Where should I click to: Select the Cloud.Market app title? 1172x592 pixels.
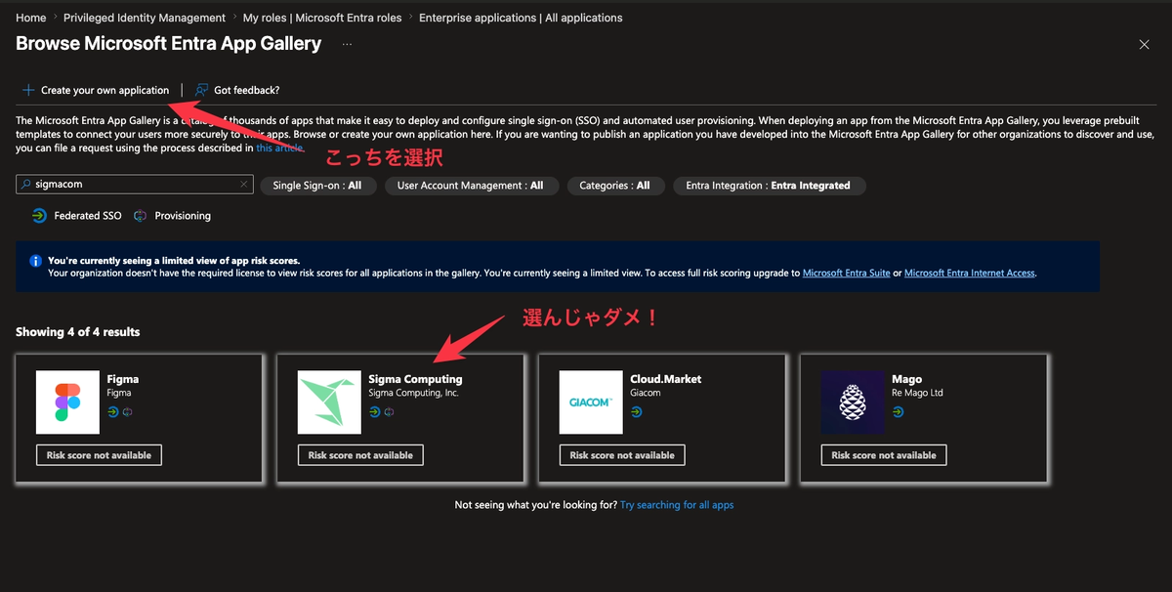(666, 379)
